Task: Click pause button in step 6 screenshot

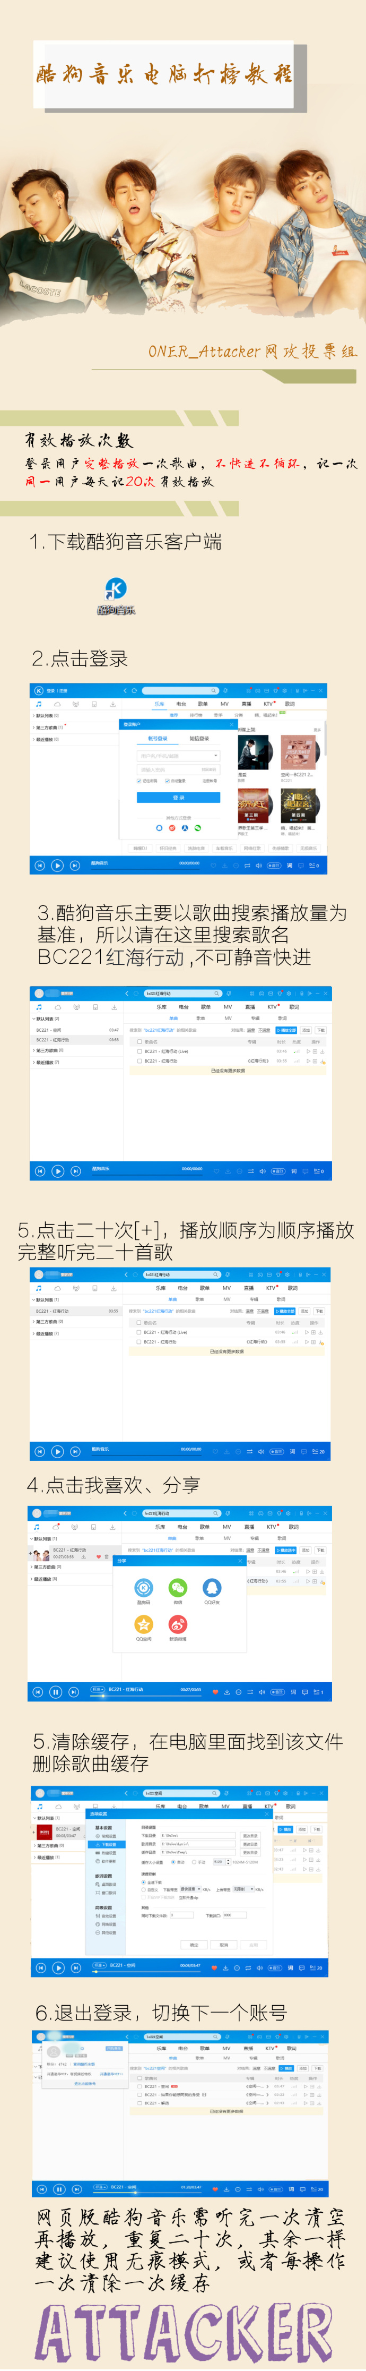Action: (59, 2189)
